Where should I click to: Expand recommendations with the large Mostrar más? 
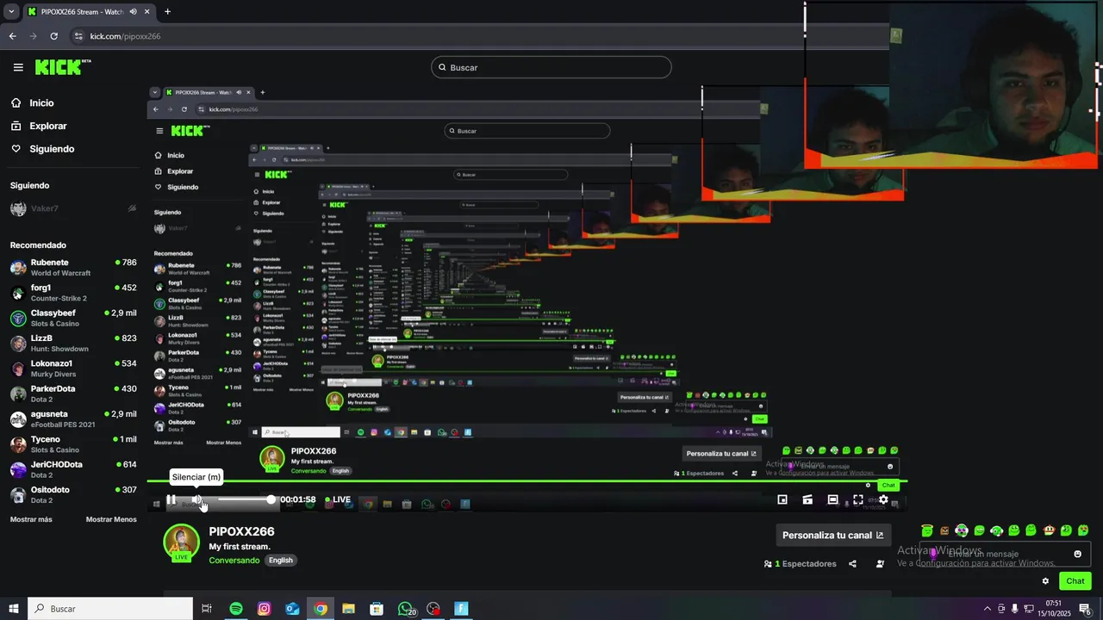pyautogui.click(x=31, y=519)
